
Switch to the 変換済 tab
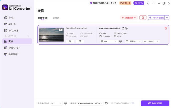(56, 18)
